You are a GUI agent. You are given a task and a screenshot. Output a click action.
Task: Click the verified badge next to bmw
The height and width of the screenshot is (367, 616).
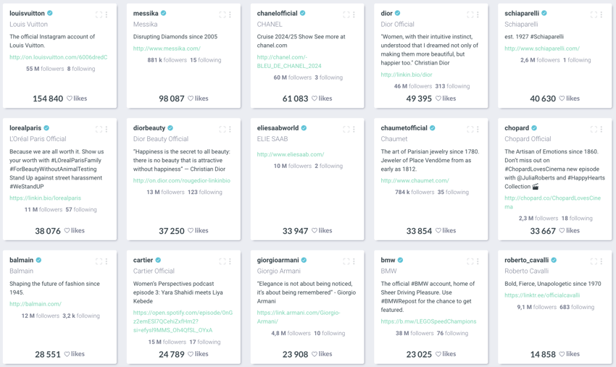400,260
